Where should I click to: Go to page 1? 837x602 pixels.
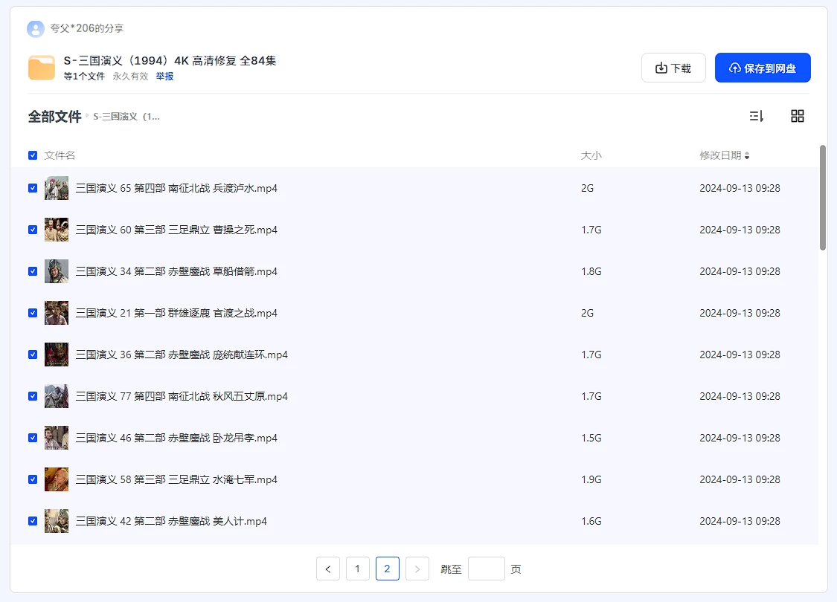coord(358,569)
